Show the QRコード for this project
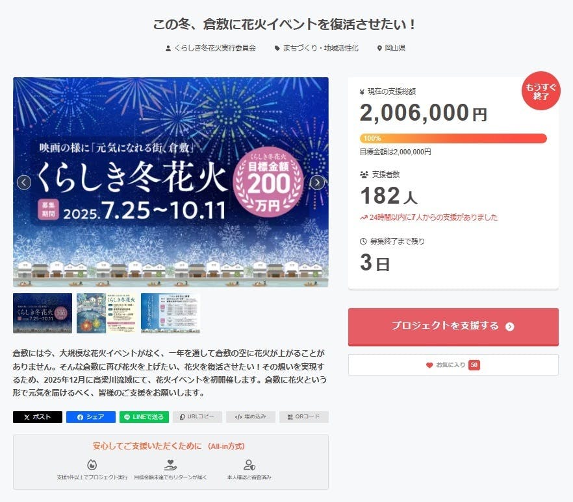Screen dimensions: 573x502 pos(304,417)
